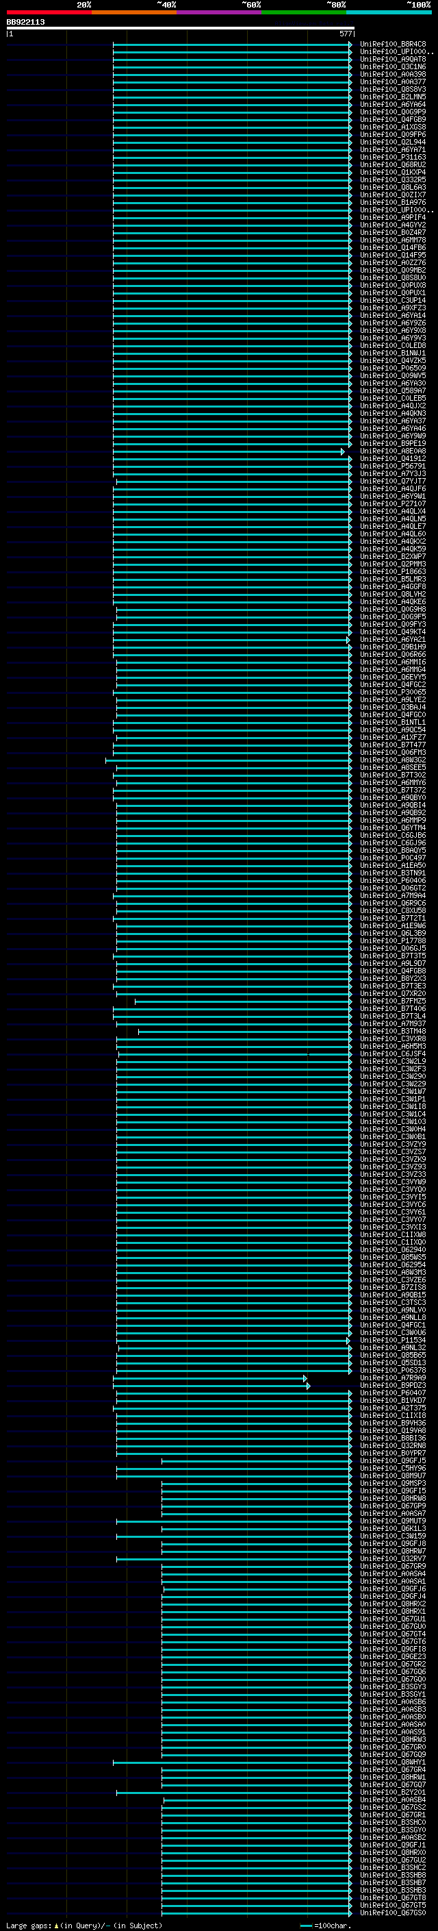Select hit label UniRef100_Q6K1L3
Screen dimensions: 438x1931
click(x=393, y=1528)
